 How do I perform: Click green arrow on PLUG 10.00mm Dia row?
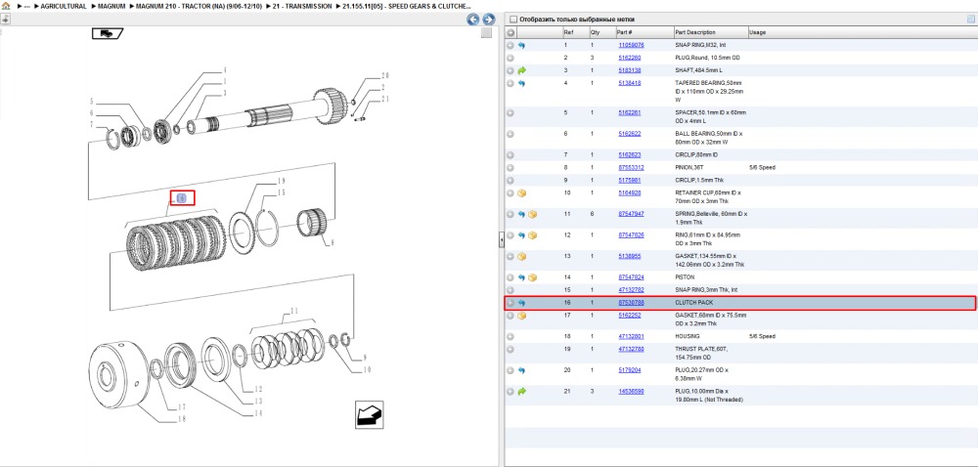click(x=521, y=392)
